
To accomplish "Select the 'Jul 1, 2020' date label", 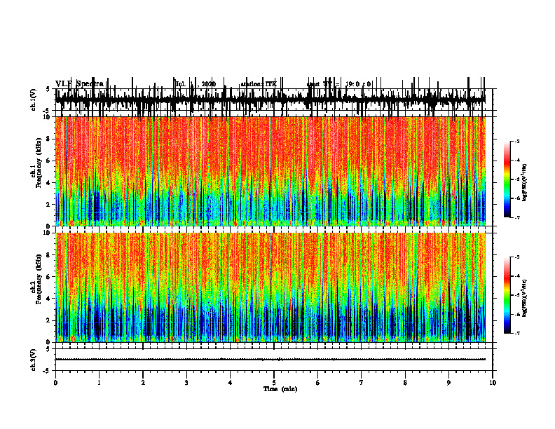I will (196, 84).
